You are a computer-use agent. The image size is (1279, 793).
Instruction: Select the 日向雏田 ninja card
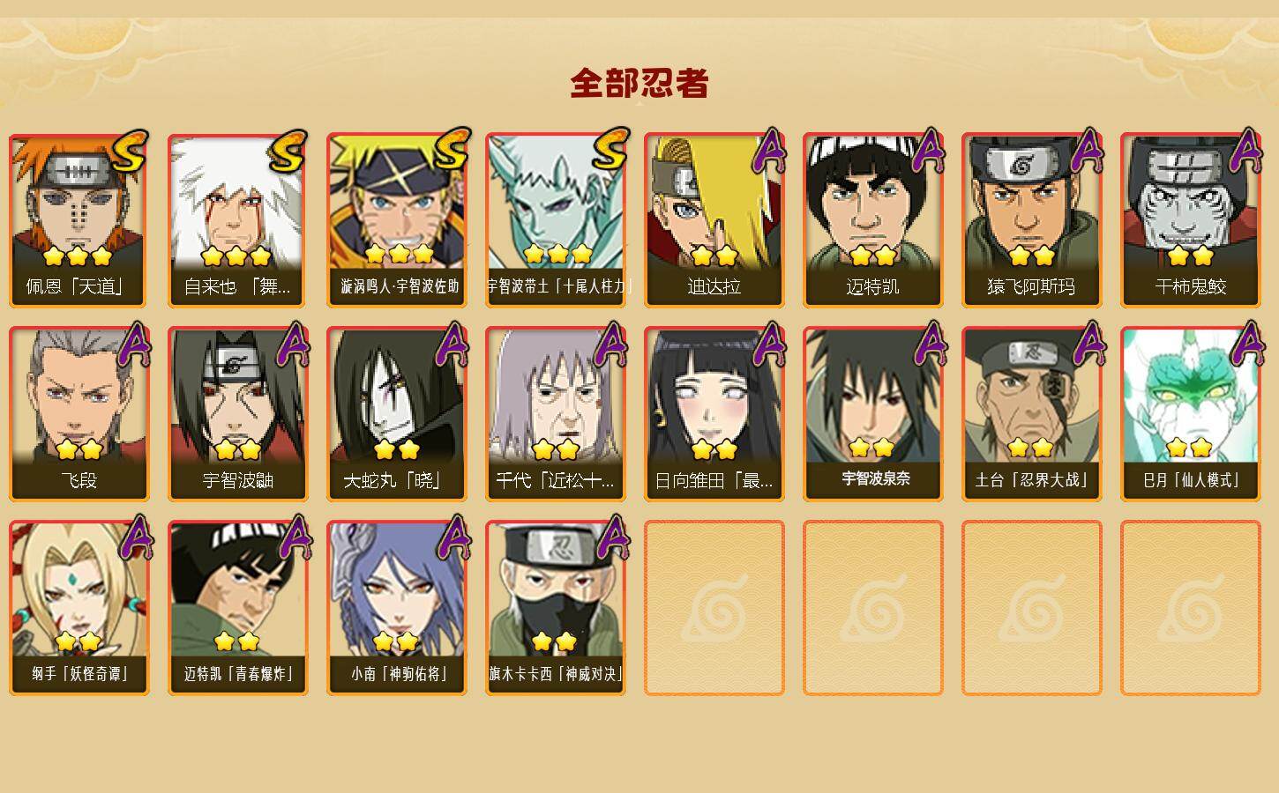(714, 414)
